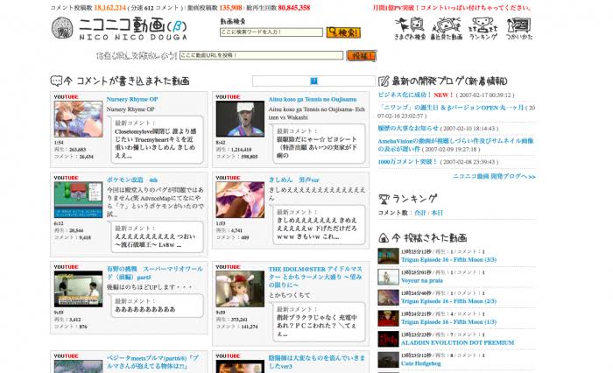Click thumbnail beside Voyeur na praia
613x373 pixels.
point(388,277)
